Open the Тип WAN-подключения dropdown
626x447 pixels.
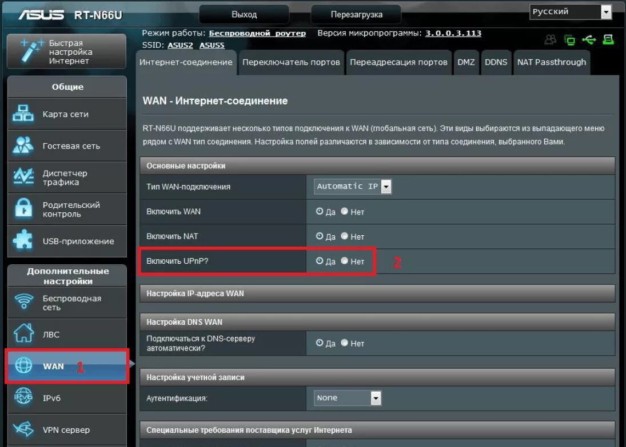[x=353, y=186]
